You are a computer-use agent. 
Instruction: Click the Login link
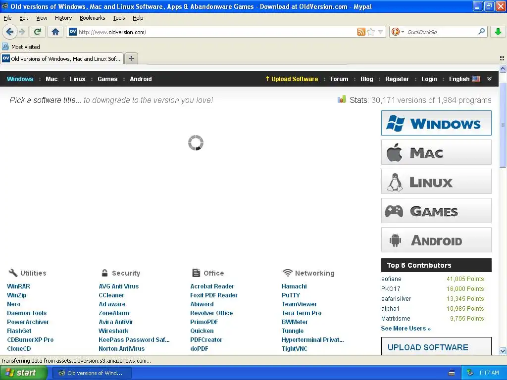point(429,79)
